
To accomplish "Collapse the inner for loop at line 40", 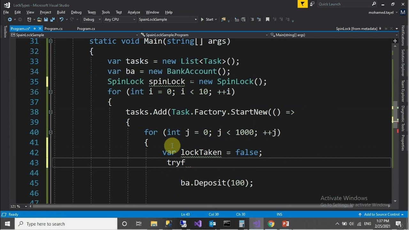I will click(x=50, y=132).
